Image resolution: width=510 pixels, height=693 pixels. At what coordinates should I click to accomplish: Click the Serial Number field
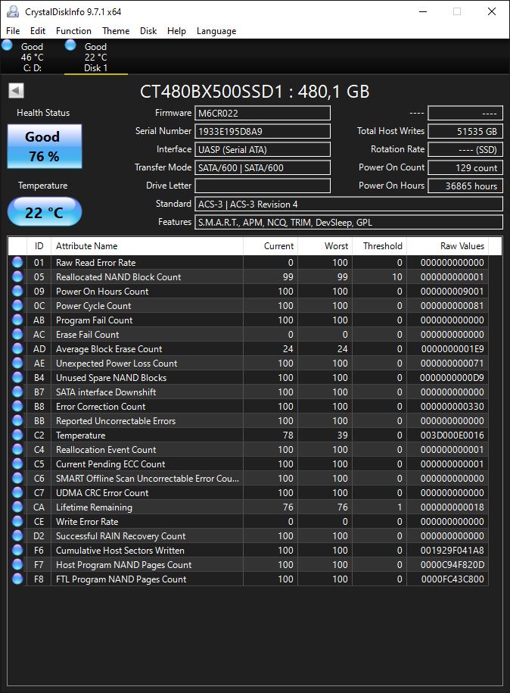coord(263,131)
